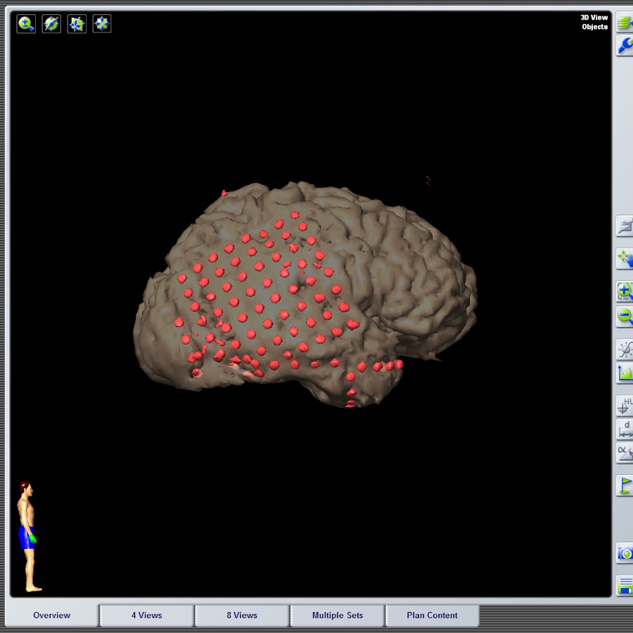The height and width of the screenshot is (633, 633).
Task: Click the 'Objects' label text
Action: pos(594,27)
